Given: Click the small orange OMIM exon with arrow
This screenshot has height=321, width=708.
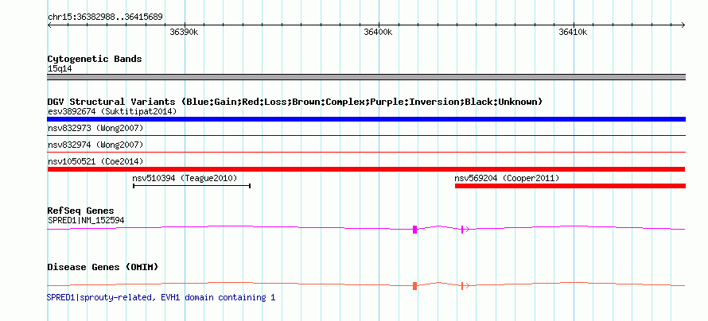Looking at the screenshot, I should click(x=465, y=286).
